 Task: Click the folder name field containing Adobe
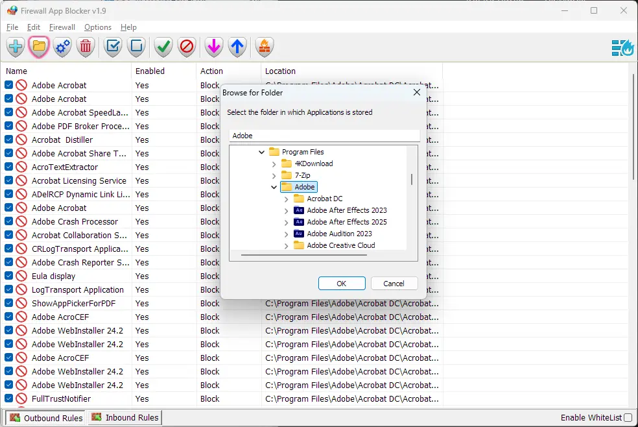click(324, 136)
